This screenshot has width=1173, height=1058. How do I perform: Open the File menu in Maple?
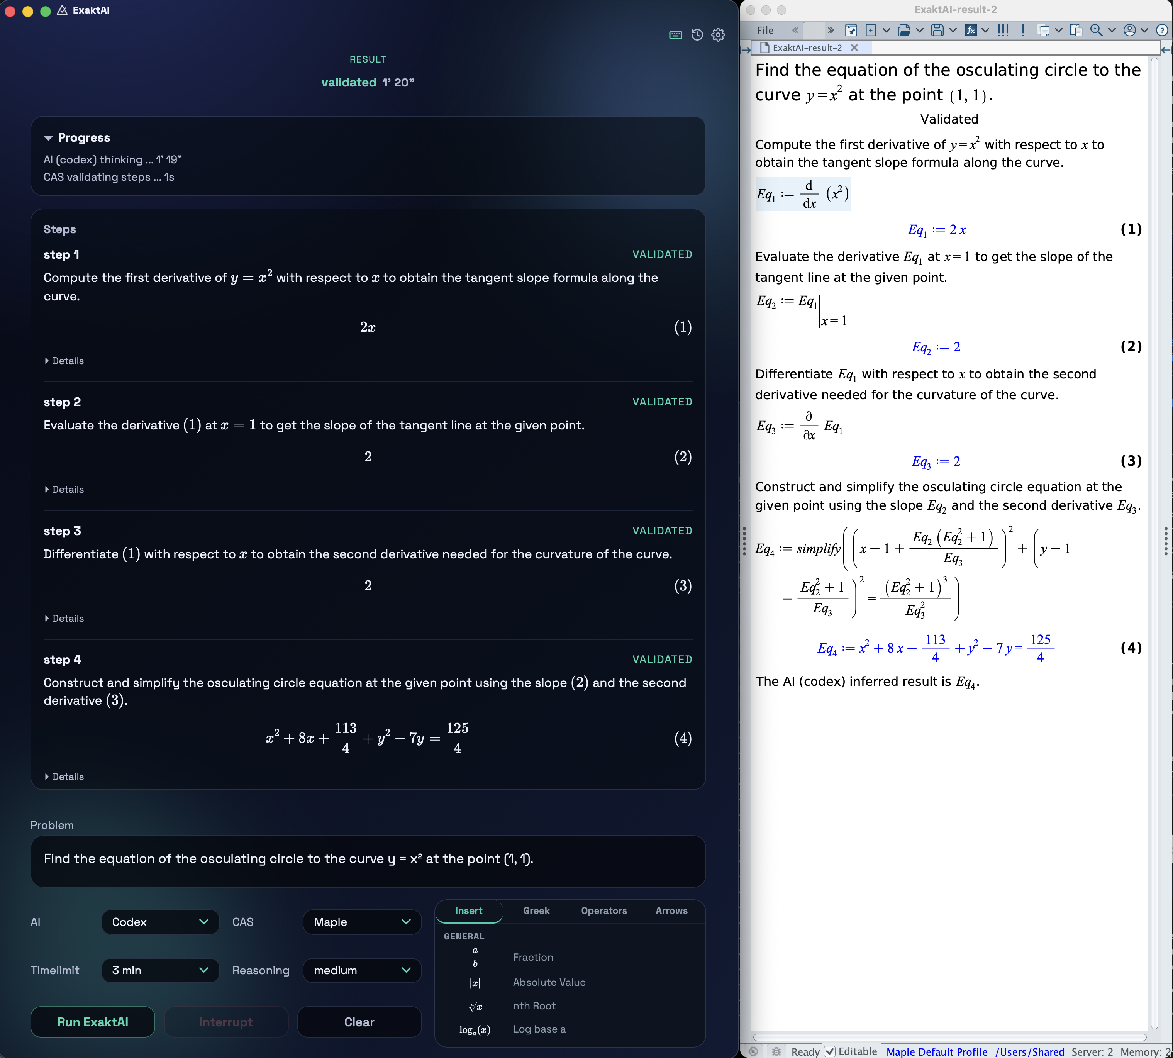click(x=765, y=30)
